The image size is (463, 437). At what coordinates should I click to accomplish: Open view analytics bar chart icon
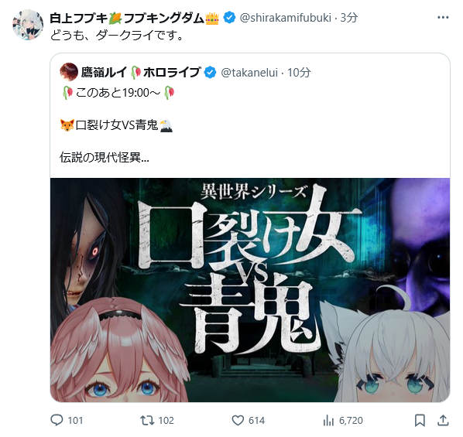pyautogui.click(x=328, y=420)
